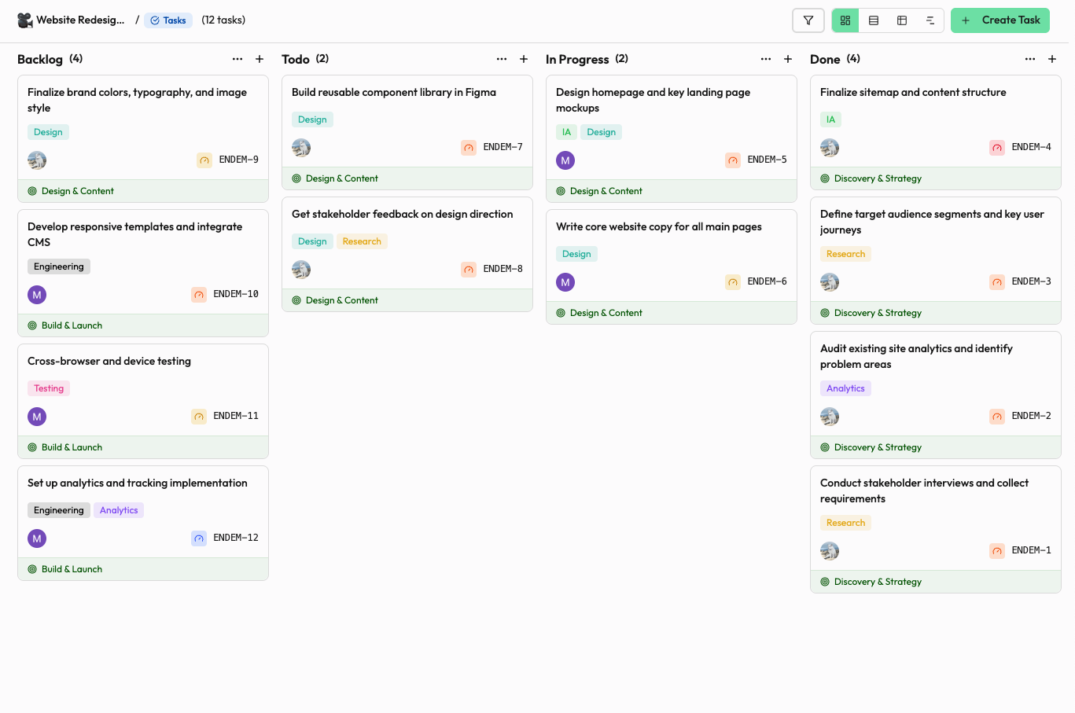Switch to table view icon

902,20
